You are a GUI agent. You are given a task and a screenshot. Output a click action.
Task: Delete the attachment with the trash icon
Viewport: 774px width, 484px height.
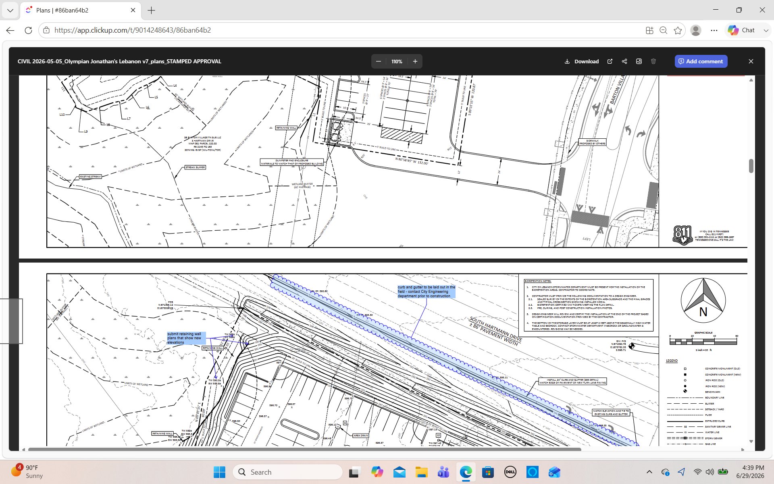tap(653, 61)
